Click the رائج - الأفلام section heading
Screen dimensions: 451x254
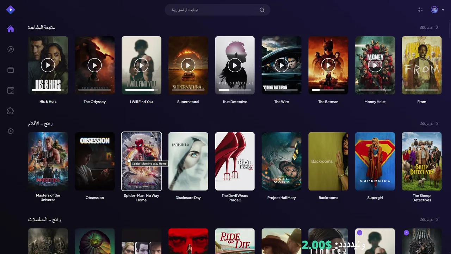pyautogui.click(x=41, y=123)
